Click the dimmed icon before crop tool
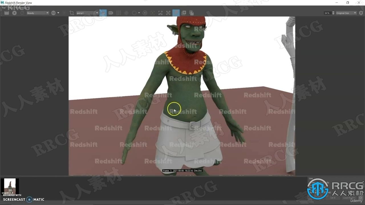Screen dimensions: 365x205 64,13
